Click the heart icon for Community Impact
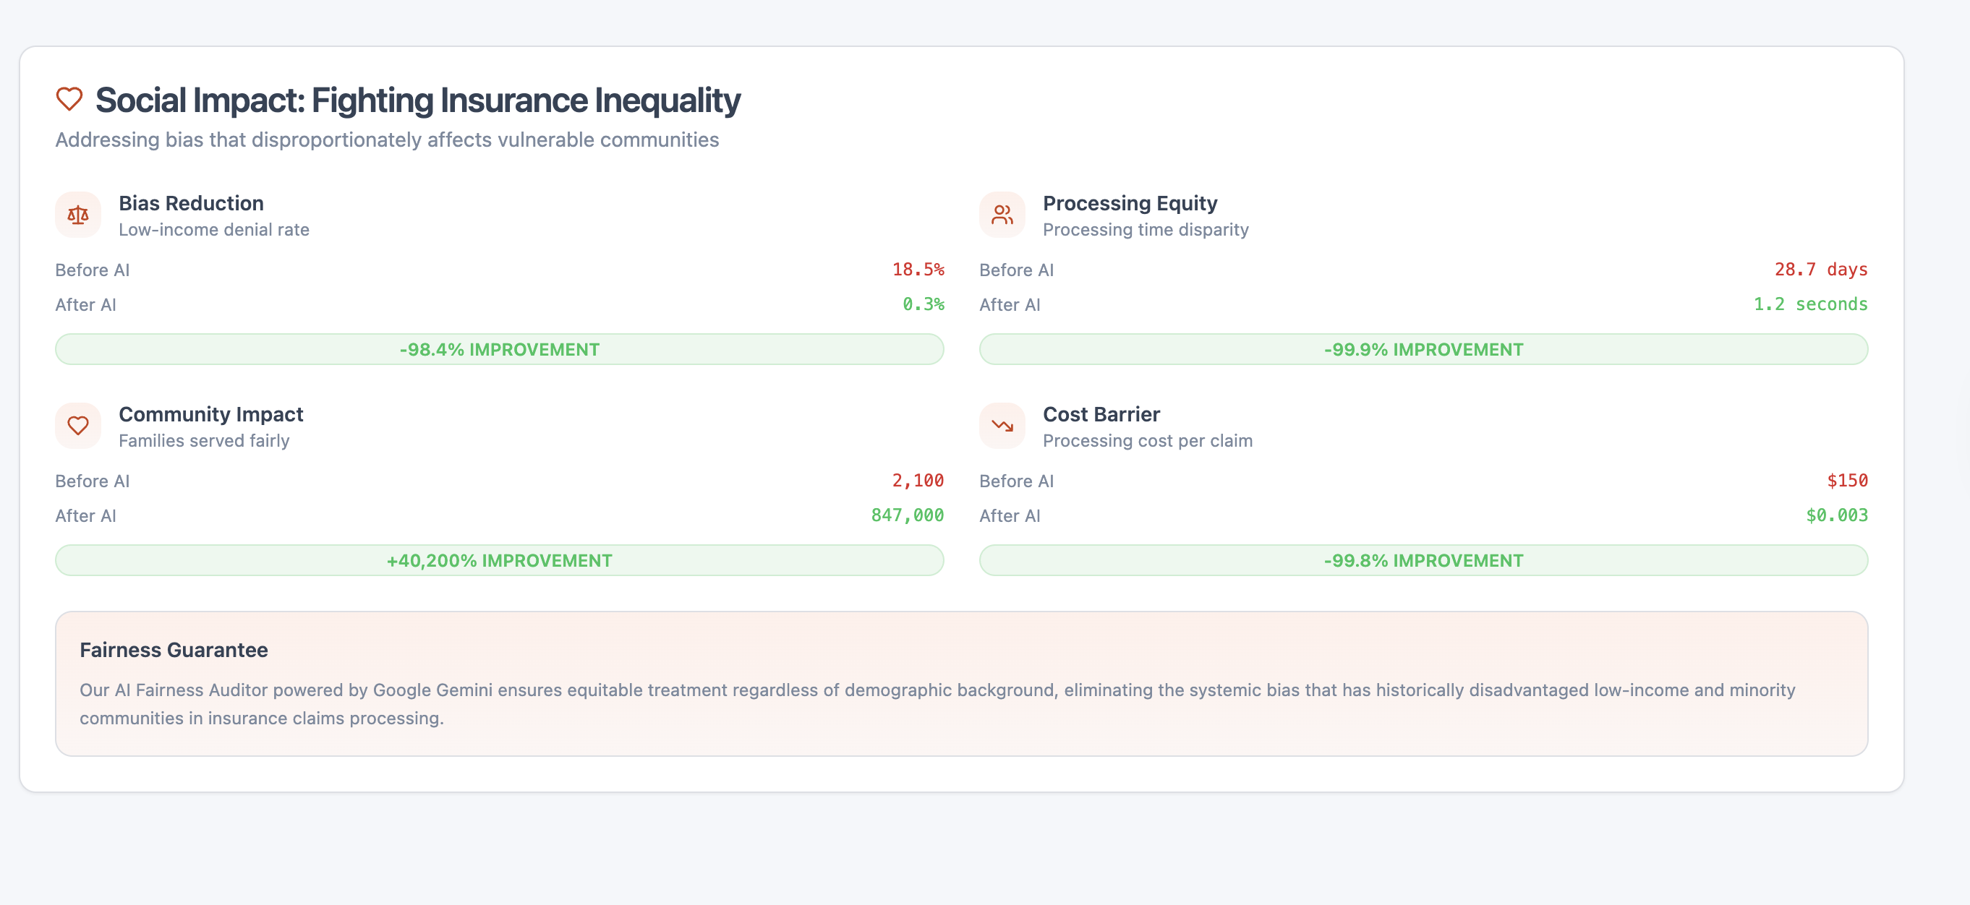Image resolution: width=1970 pixels, height=905 pixels. (x=78, y=426)
